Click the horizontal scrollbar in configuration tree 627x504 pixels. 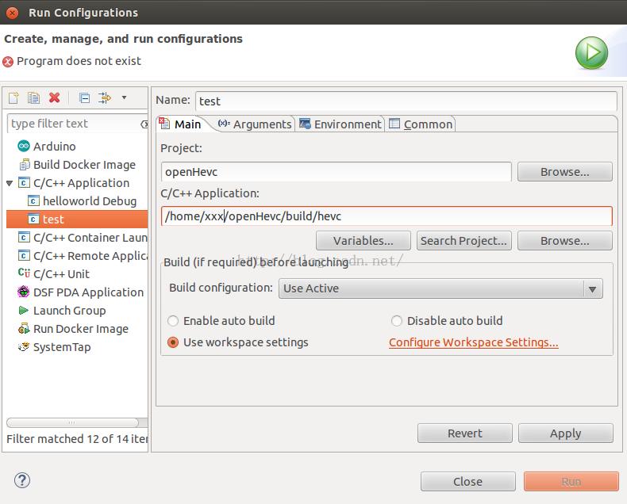72,422
